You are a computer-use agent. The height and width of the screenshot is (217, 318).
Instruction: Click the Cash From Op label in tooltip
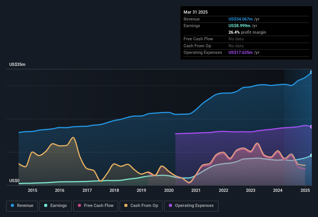coord(197,46)
